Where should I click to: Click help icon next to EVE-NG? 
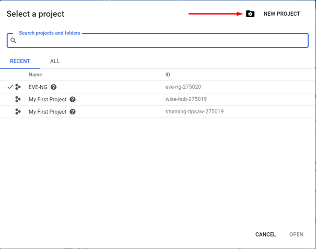click(53, 87)
